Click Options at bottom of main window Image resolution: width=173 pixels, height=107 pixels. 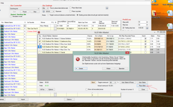(69, 99)
